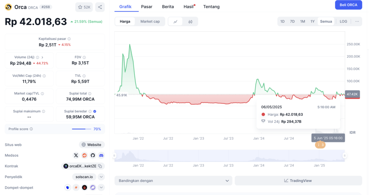Click info icon beside TVL
The height and width of the screenshot is (195, 369).
[84, 76]
